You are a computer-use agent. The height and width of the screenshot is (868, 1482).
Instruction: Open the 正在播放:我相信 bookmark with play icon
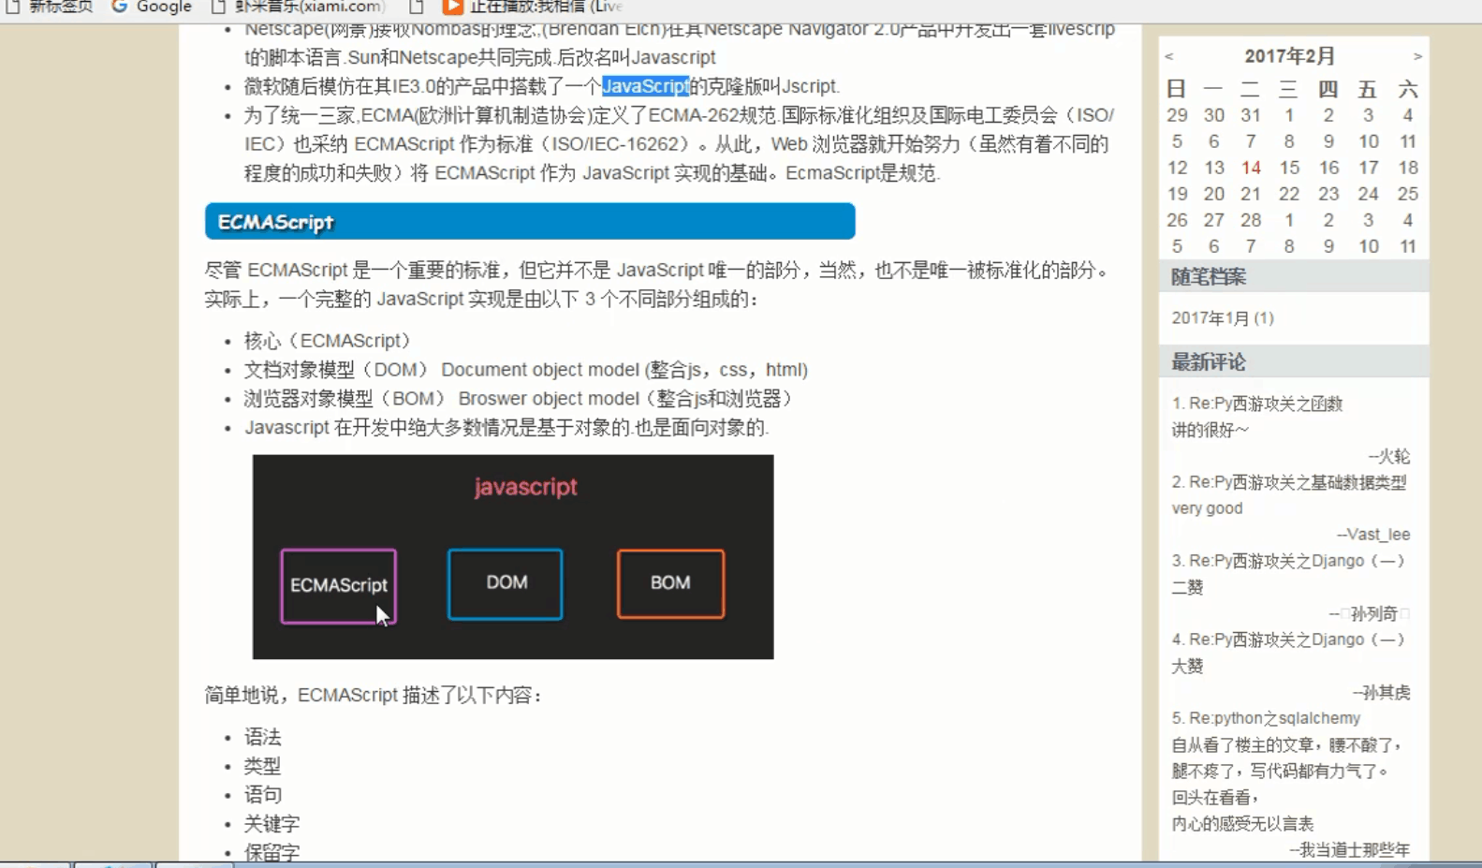pyautogui.click(x=532, y=7)
